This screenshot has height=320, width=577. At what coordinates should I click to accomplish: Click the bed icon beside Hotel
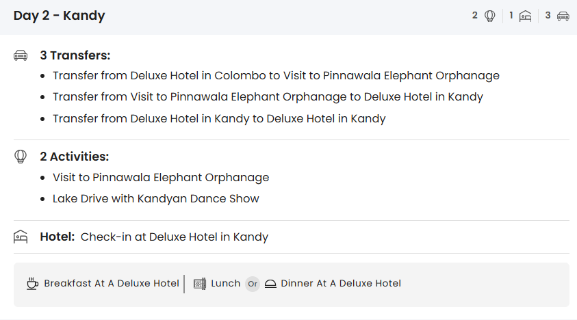(21, 237)
